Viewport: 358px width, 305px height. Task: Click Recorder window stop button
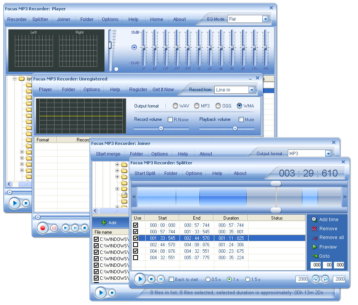(85, 228)
